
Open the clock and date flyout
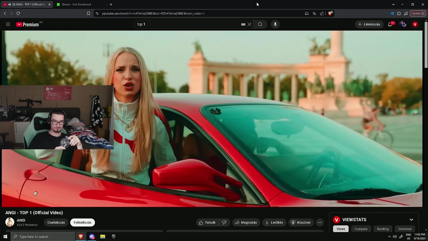tap(420, 237)
